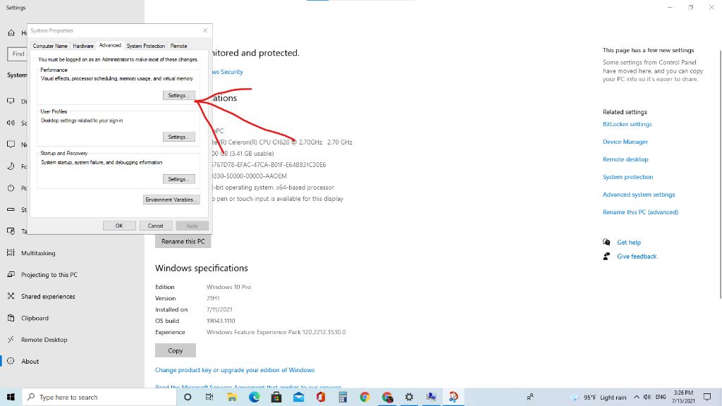This screenshot has width=722, height=406.
Task: Cancel the System Properties dialog
Action: 156,226
